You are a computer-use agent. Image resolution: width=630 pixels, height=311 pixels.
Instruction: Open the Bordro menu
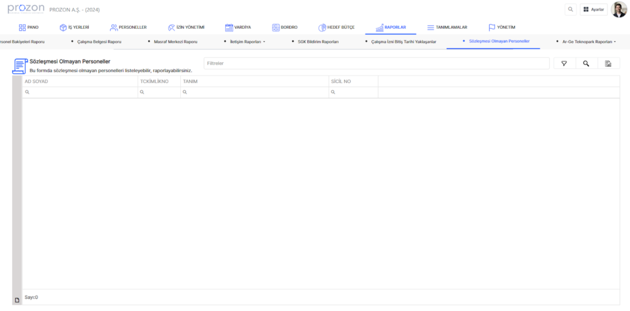coord(285,28)
